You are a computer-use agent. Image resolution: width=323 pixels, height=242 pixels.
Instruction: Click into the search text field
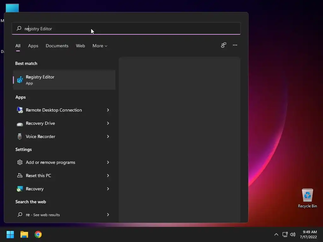(x=126, y=29)
